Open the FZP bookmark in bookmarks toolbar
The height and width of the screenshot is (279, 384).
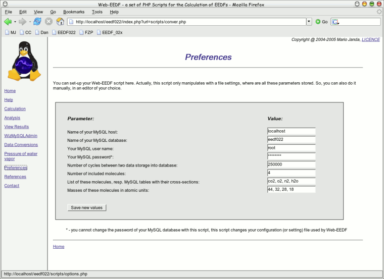[x=86, y=32]
